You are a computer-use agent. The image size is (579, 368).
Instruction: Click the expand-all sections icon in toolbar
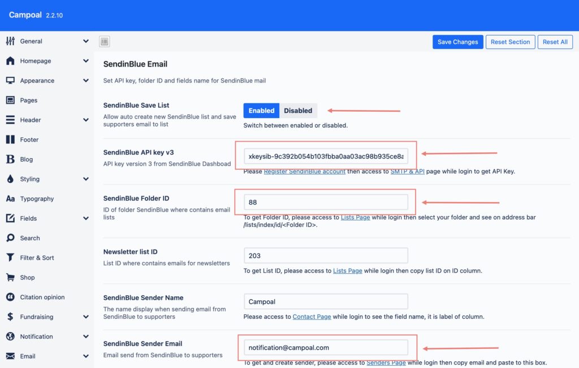click(104, 42)
